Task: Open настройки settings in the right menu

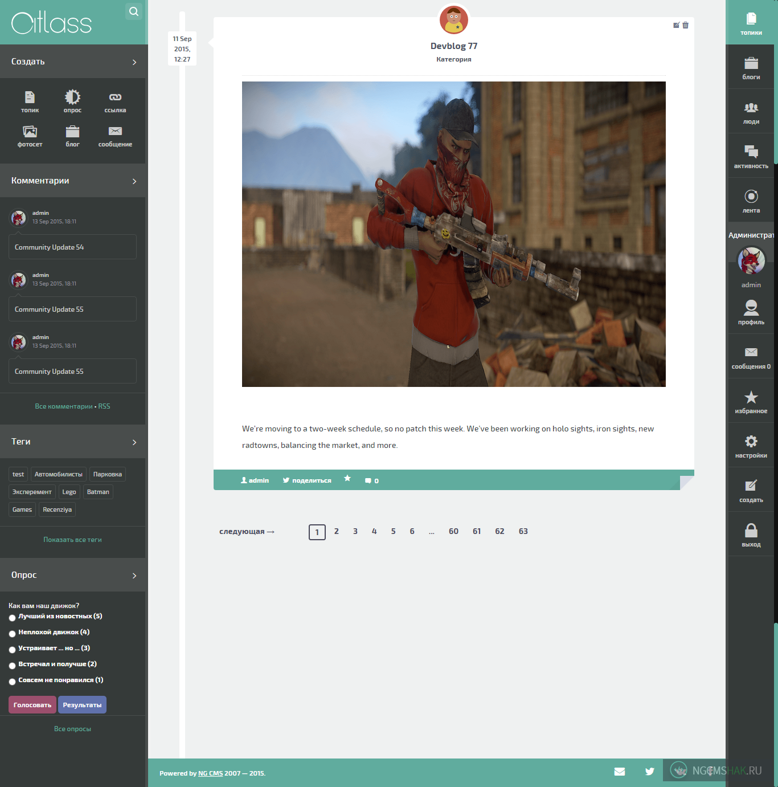Action: tap(751, 446)
